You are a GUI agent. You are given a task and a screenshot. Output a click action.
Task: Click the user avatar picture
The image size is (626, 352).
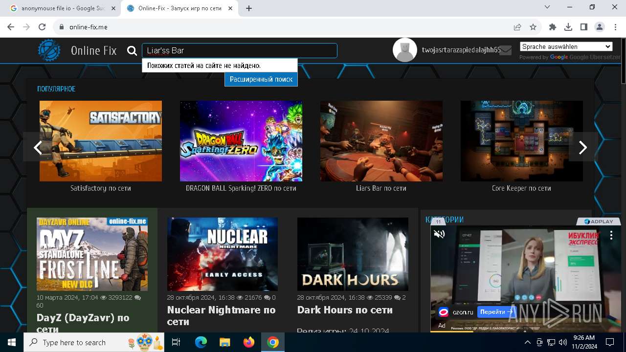coord(405,50)
